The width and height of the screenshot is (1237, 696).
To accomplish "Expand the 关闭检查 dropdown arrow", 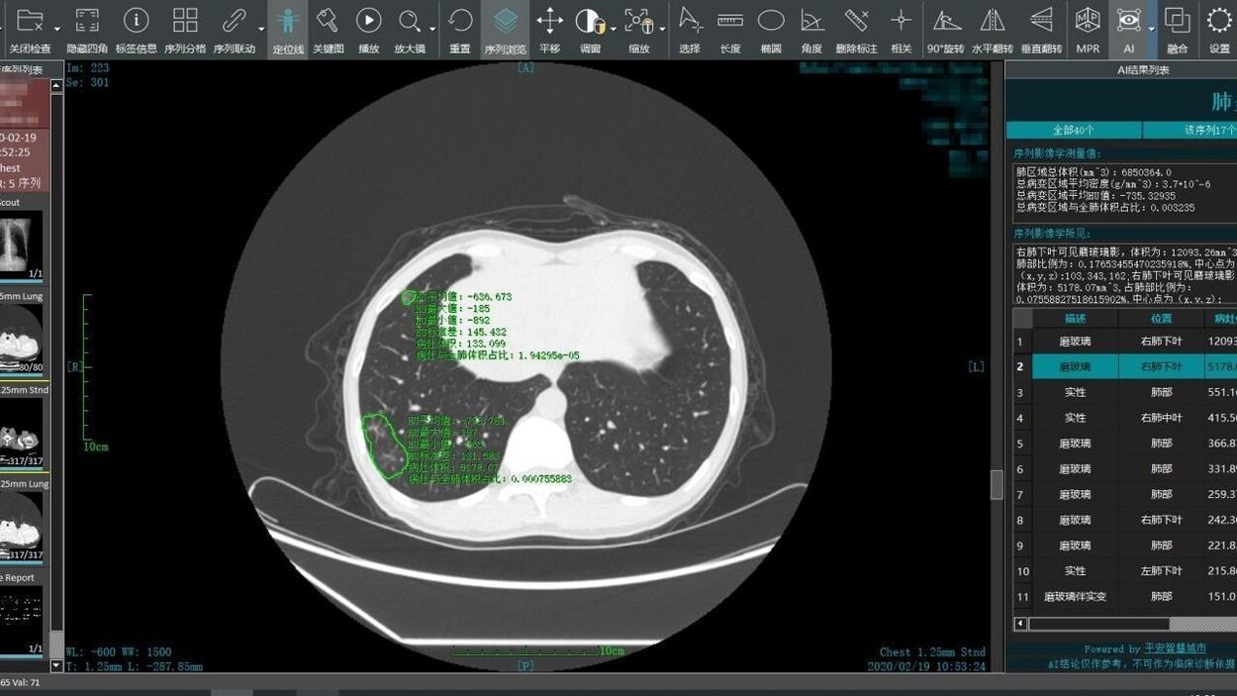I will tap(56, 29).
